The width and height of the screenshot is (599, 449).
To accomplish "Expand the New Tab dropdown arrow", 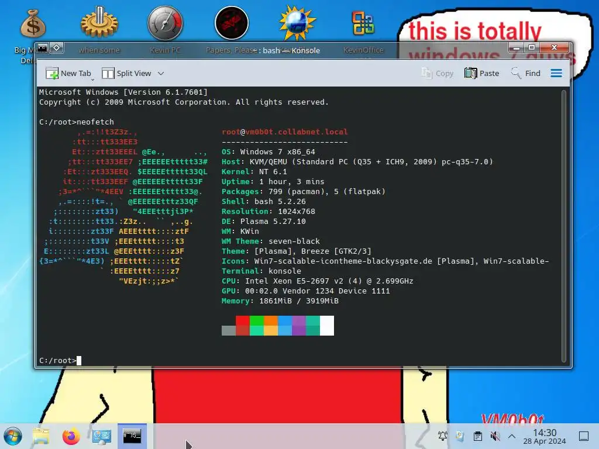I will tap(93, 80).
